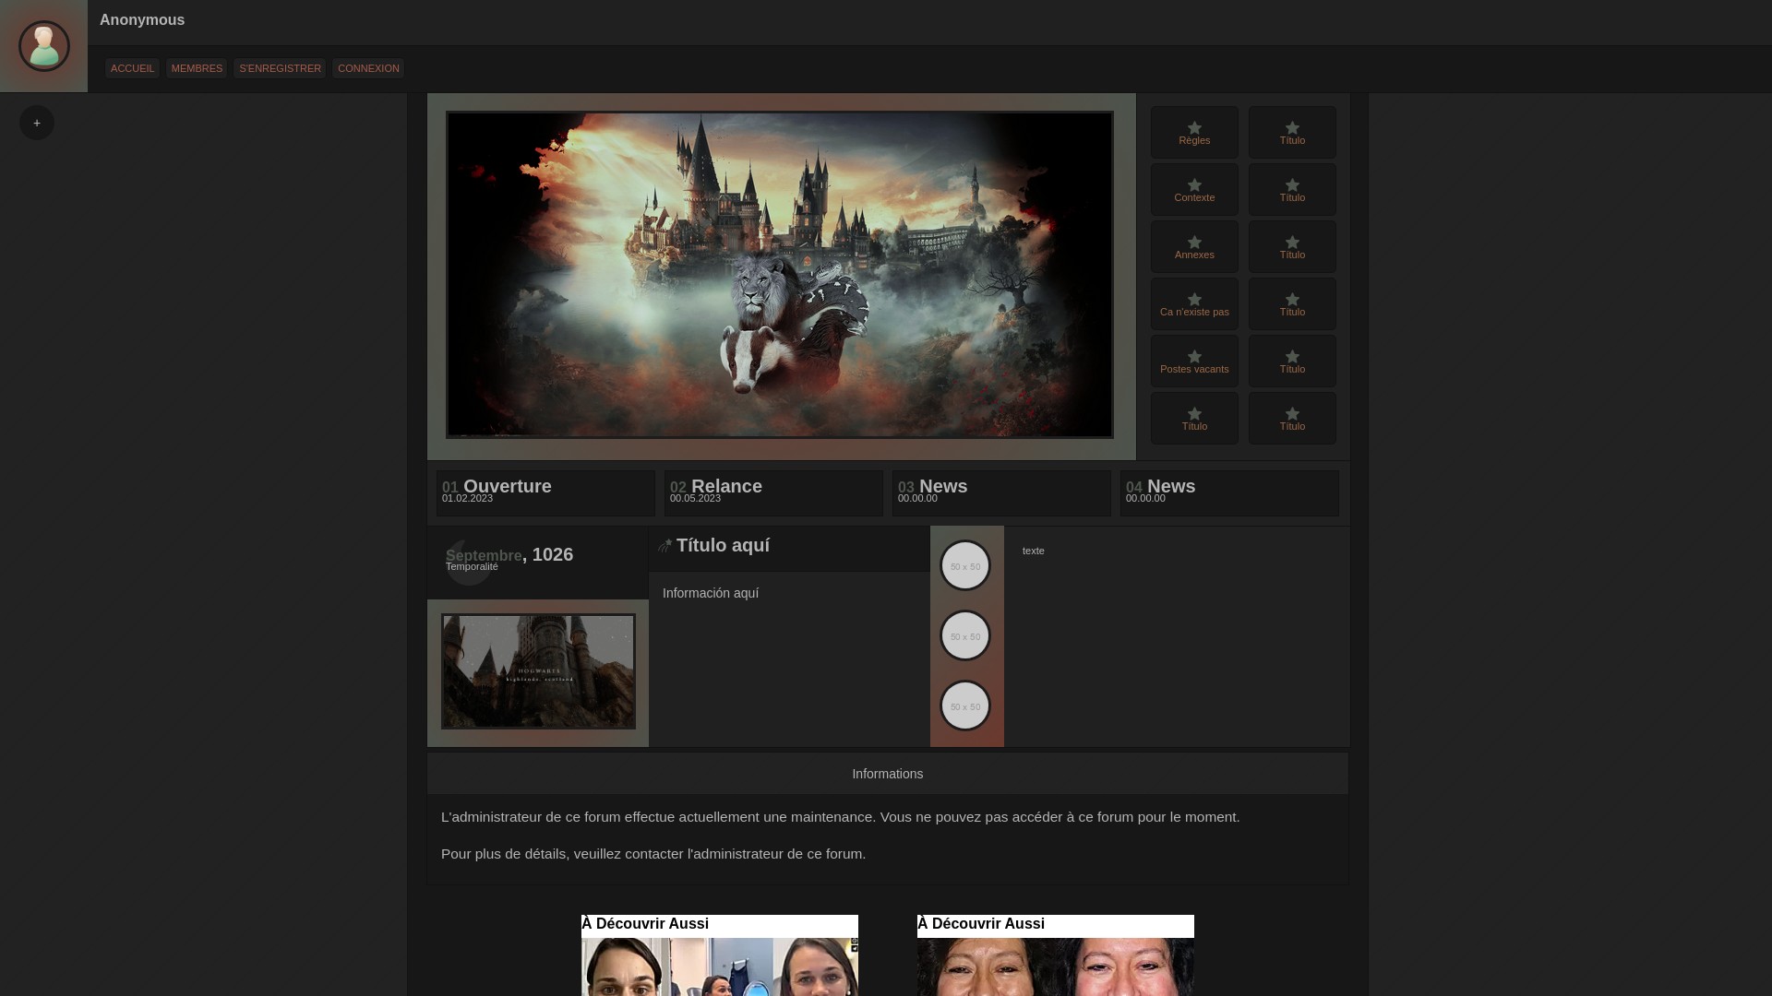Click the Hogwarts castle banner image
This screenshot has width=1772, height=996.
[x=780, y=275]
